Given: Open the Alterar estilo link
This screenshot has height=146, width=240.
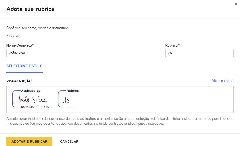Looking at the screenshot, I should 222,81.
